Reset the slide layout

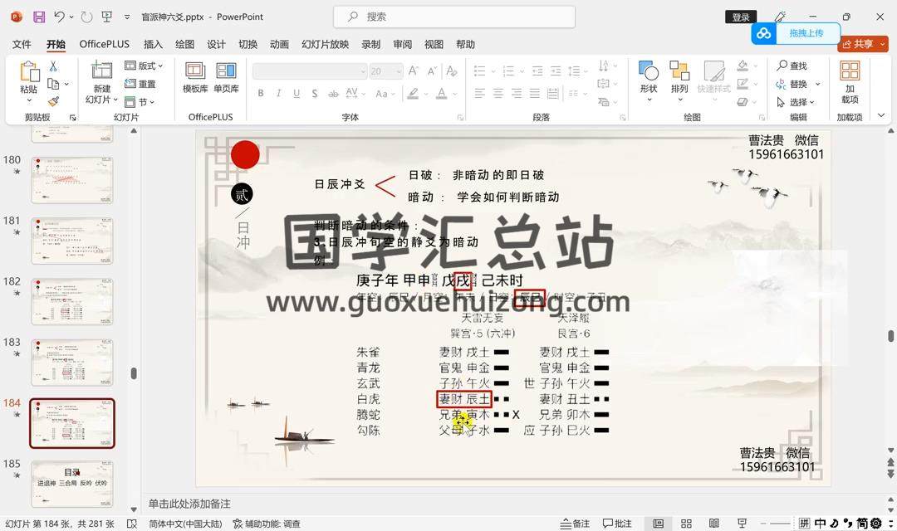click(x=140, y=84)
